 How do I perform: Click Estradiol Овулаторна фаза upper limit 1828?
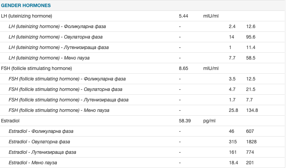tap(252, 142)
